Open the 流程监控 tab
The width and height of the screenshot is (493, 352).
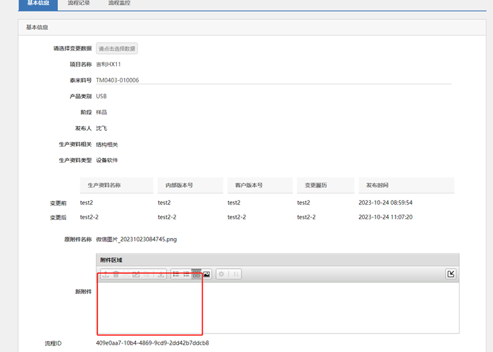(119, 3)
